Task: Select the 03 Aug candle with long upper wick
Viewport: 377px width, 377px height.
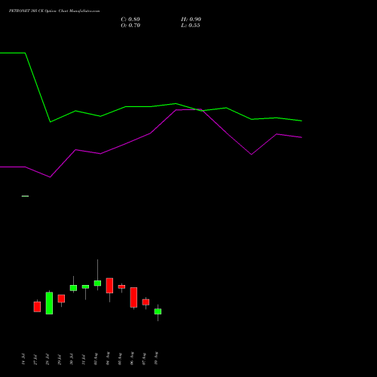Action: pos(97,283)
